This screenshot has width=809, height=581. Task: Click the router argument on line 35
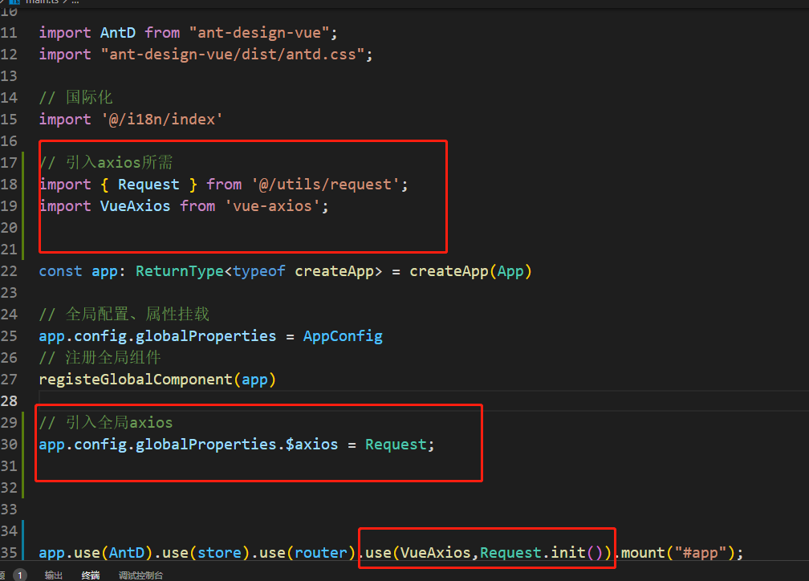pos(320,552)
